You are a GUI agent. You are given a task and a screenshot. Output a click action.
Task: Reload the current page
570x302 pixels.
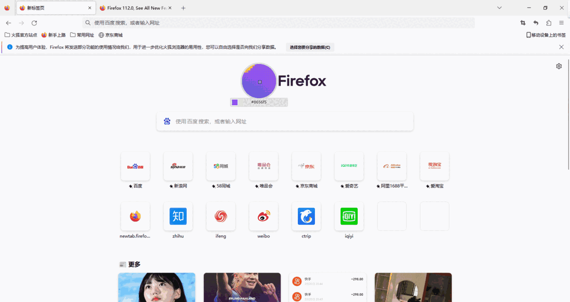pos(34,22)
